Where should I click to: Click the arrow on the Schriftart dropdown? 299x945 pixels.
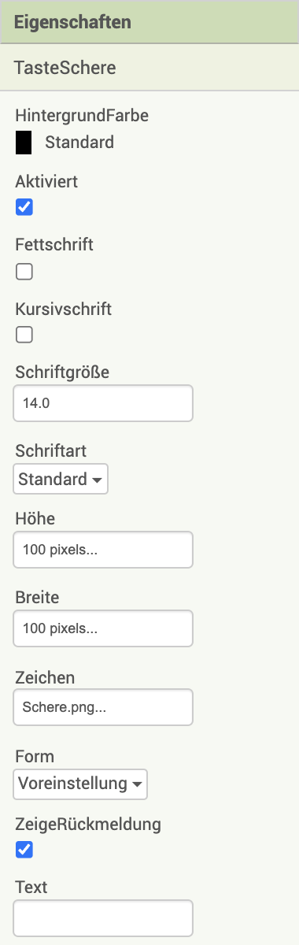click(x=98, y=480)
